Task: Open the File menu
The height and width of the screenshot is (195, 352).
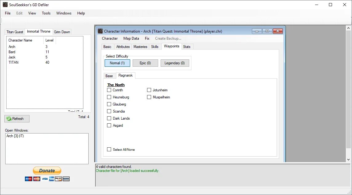Action: (x=8, y=13)
